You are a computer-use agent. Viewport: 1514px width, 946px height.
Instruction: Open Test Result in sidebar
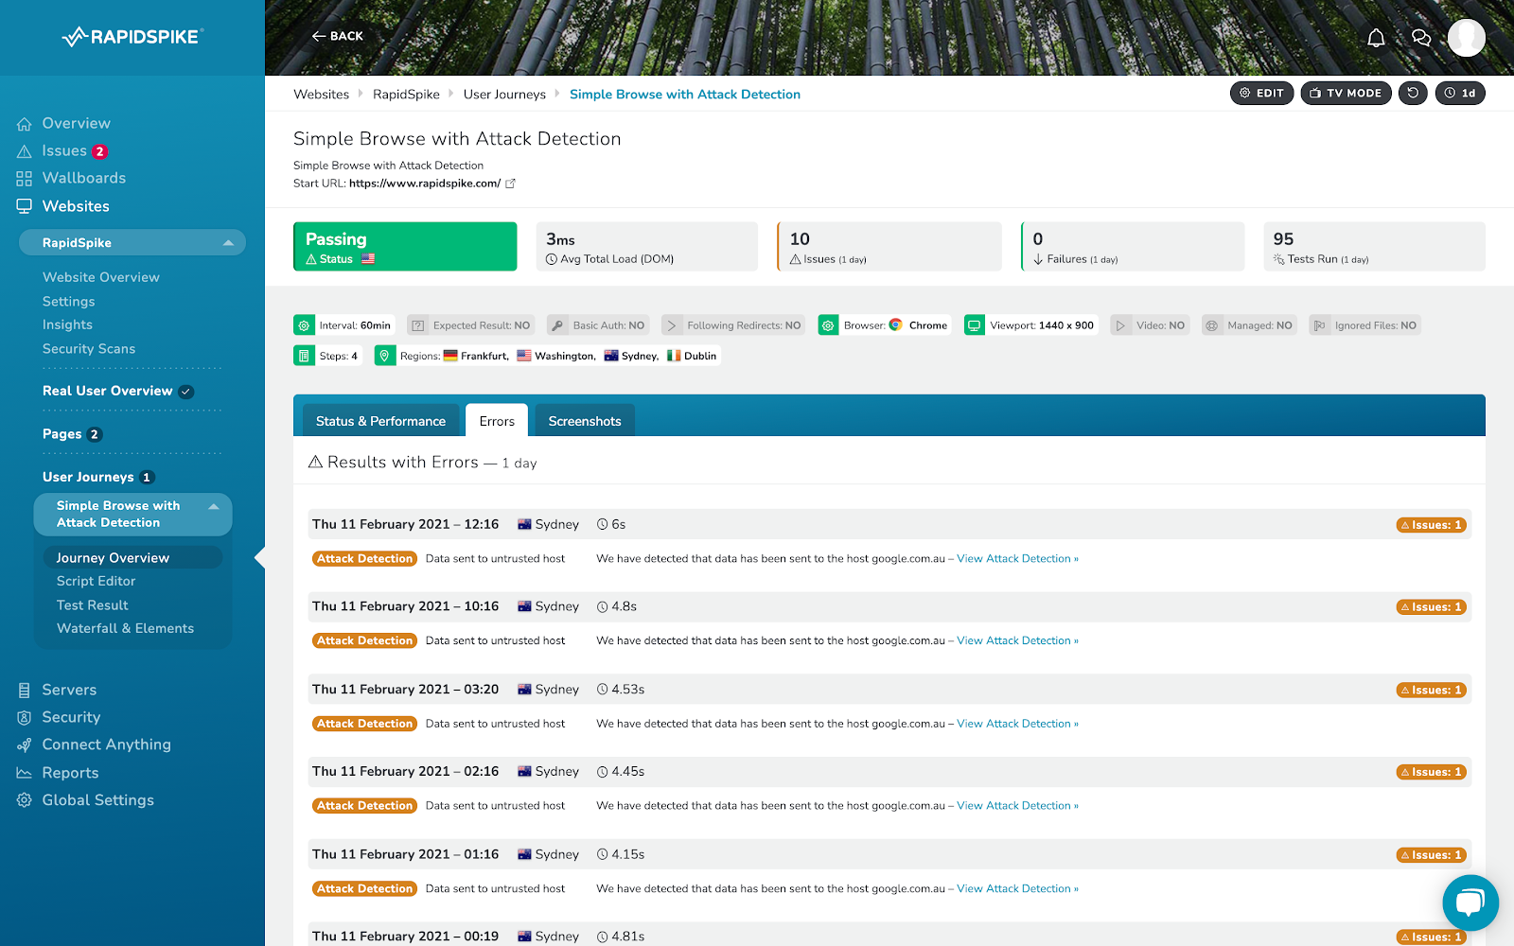[92, 605]
